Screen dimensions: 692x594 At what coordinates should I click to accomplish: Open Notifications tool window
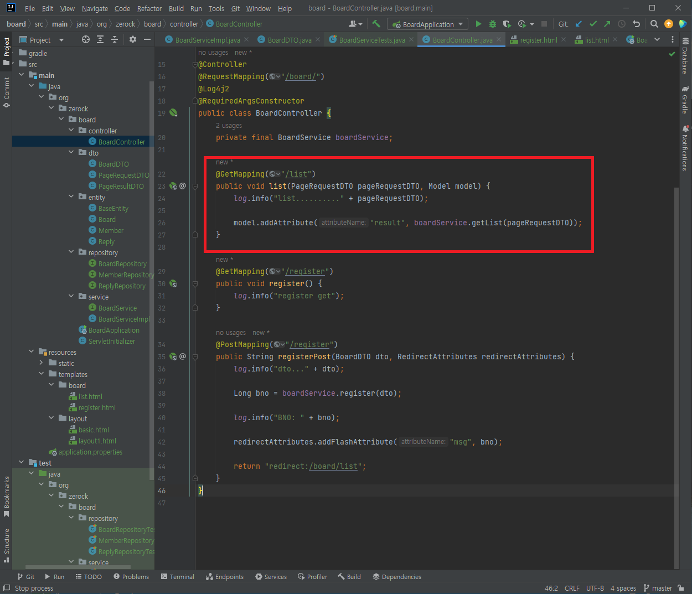(x=685, y=147)
